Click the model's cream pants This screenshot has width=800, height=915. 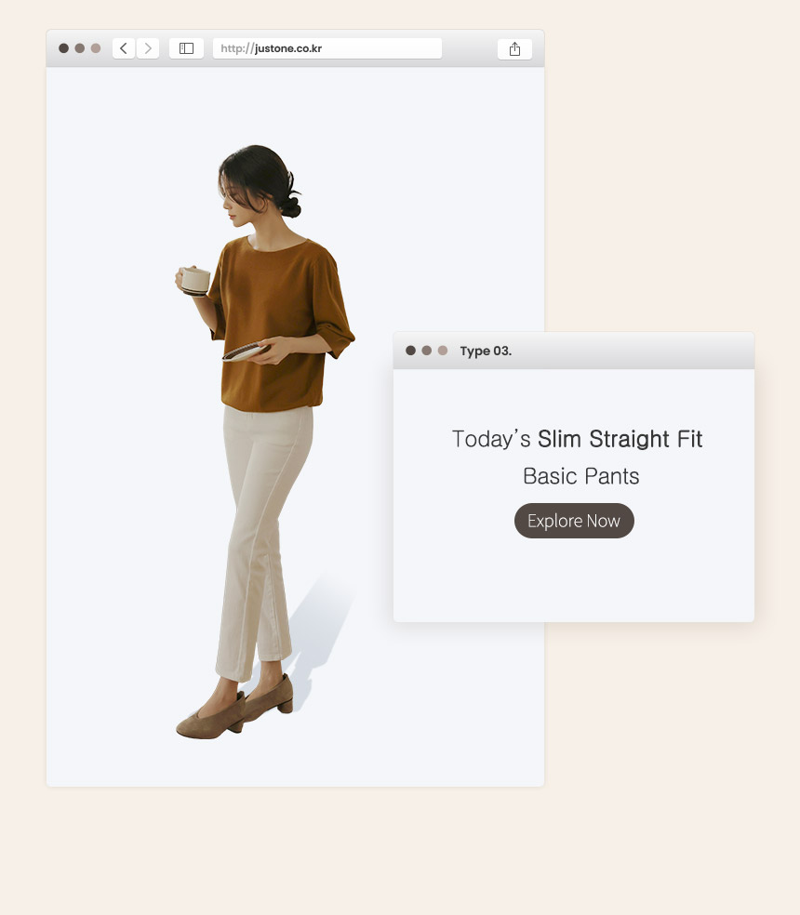tap(261, 537)
